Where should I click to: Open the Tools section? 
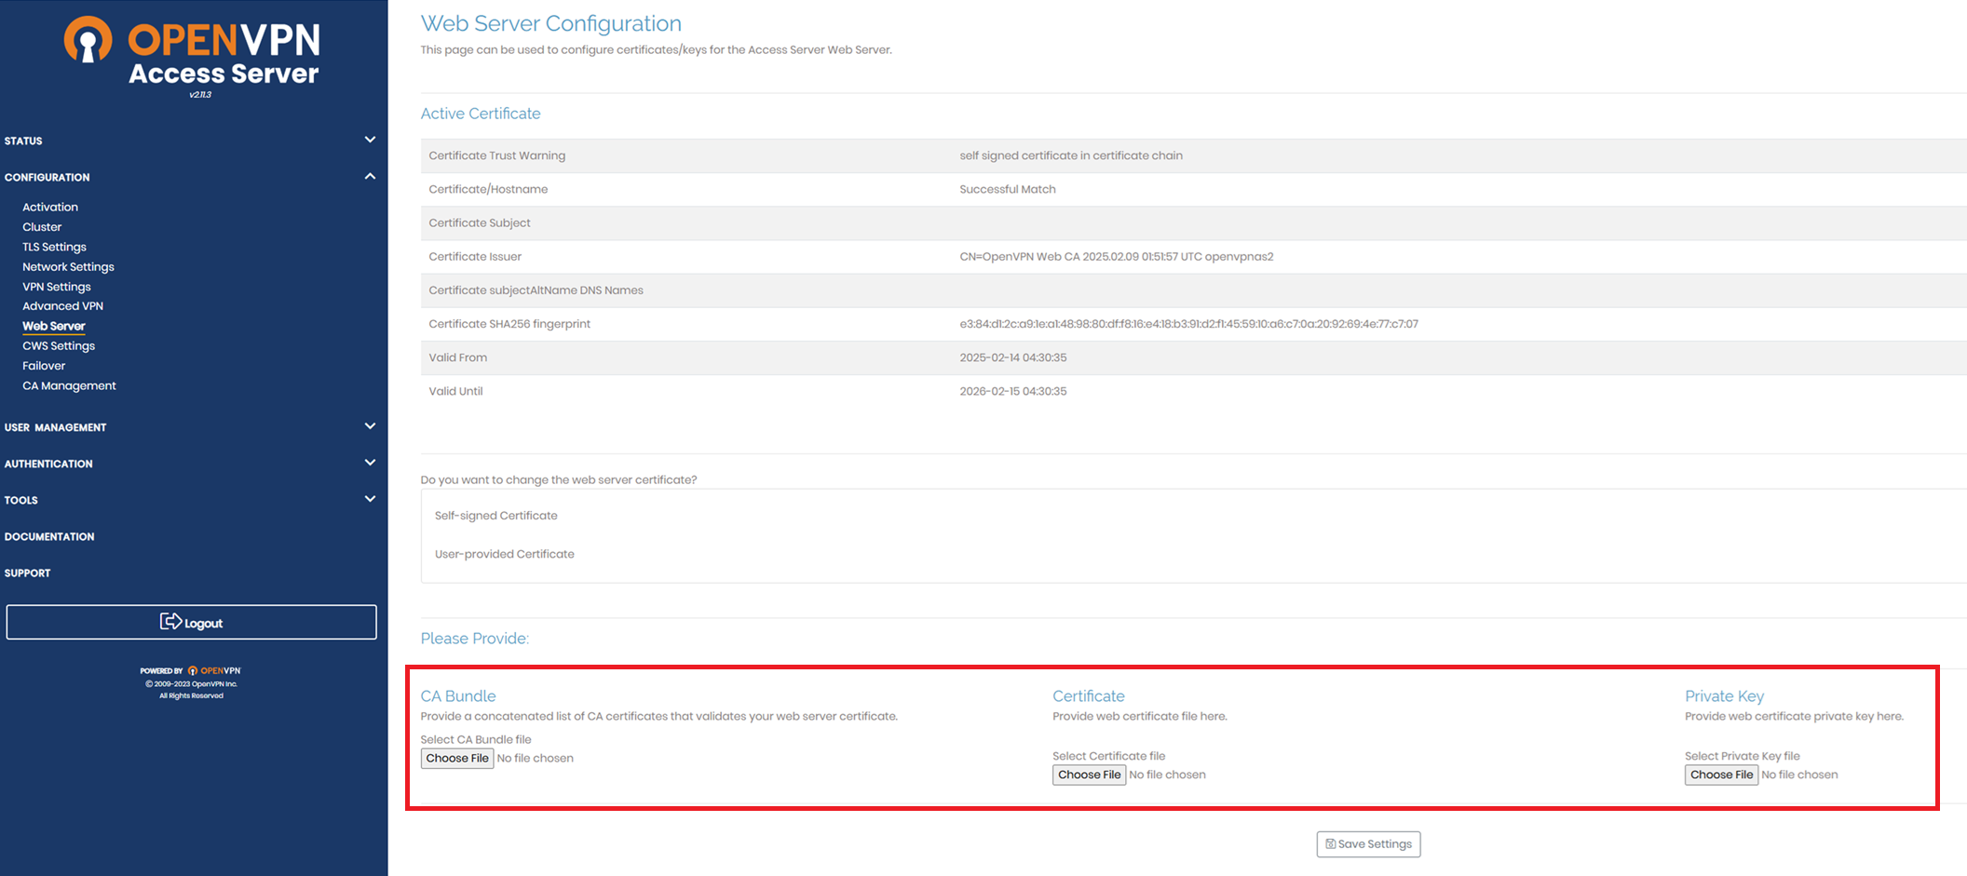pos(20,500)
